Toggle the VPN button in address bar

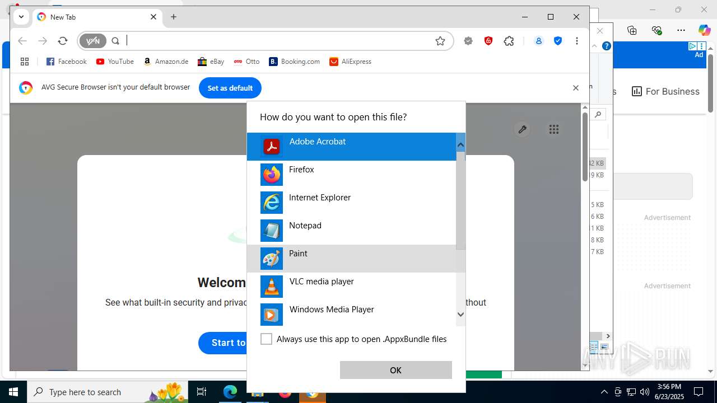point(93,41)
